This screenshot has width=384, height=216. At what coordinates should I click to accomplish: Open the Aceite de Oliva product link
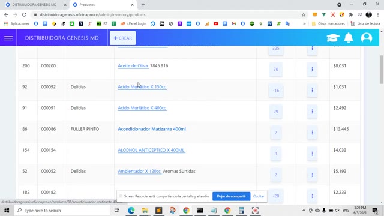(133, 65)
